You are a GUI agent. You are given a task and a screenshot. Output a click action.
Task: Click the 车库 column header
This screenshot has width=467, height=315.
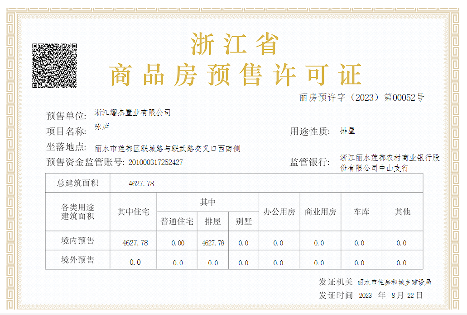[361, 212]
